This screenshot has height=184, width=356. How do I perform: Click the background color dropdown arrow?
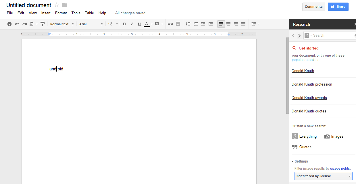pyautogui.click(x=162, y=24)
